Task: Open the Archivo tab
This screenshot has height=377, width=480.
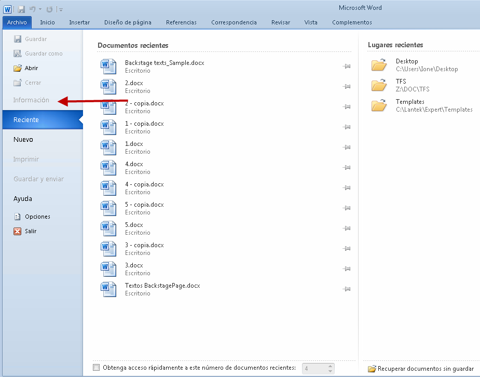Action: [x=17, y=22]
